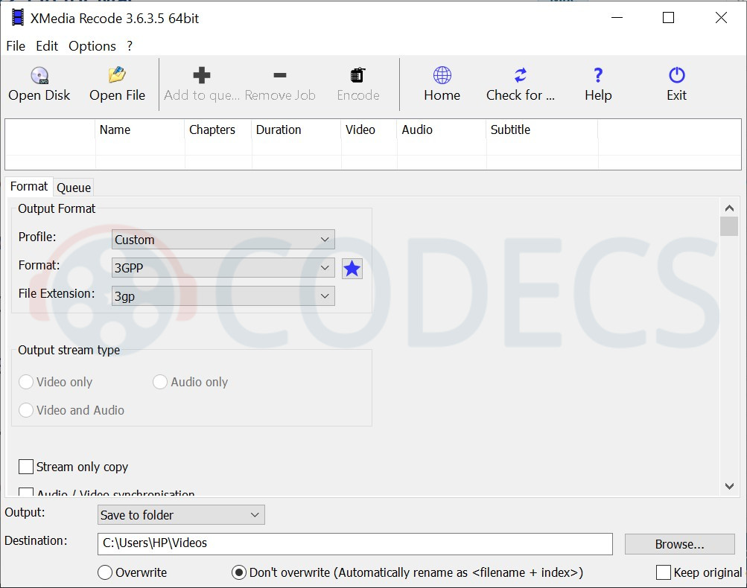Close the XMedia Recode window
747x588 pixels.
pos(721,18)
